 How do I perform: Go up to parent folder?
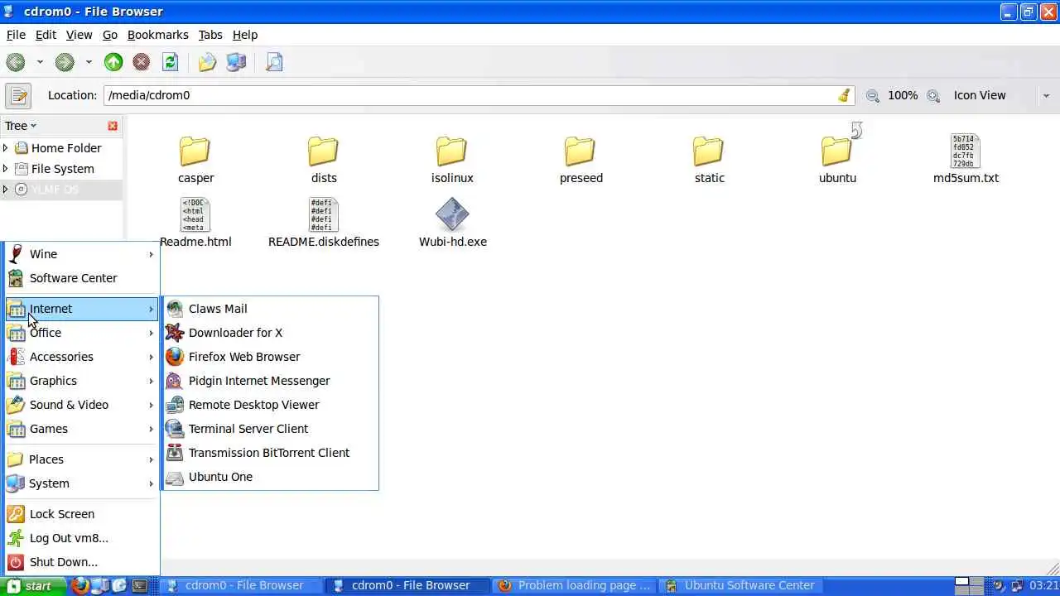coord(113,62)
